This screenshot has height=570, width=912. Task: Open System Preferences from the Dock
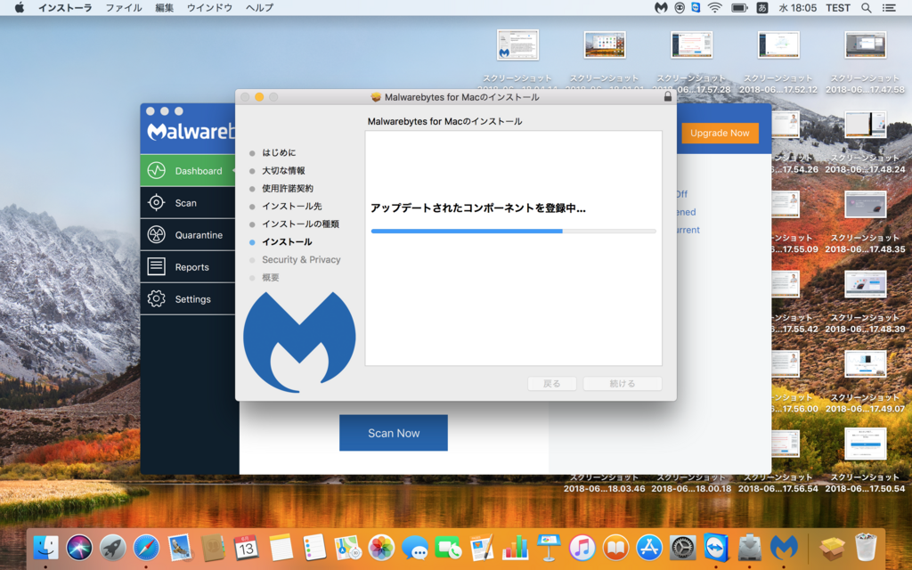coord(683,548)
